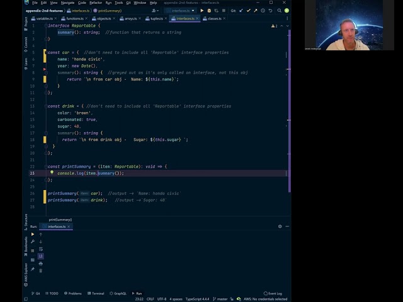Open the File menu
This screenshot has width=403, height=302.
[35, 3]
